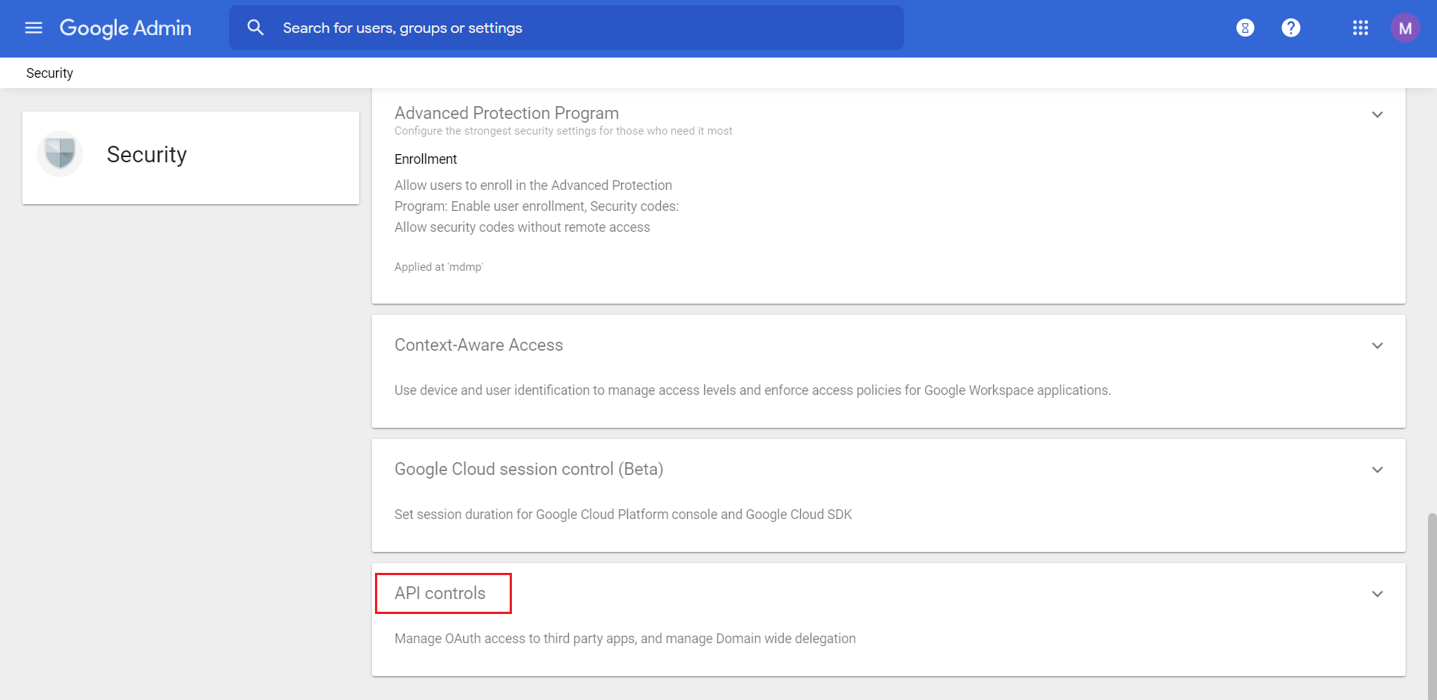Collapse the Advanced Protection Program chevron

click(1377, 114)
